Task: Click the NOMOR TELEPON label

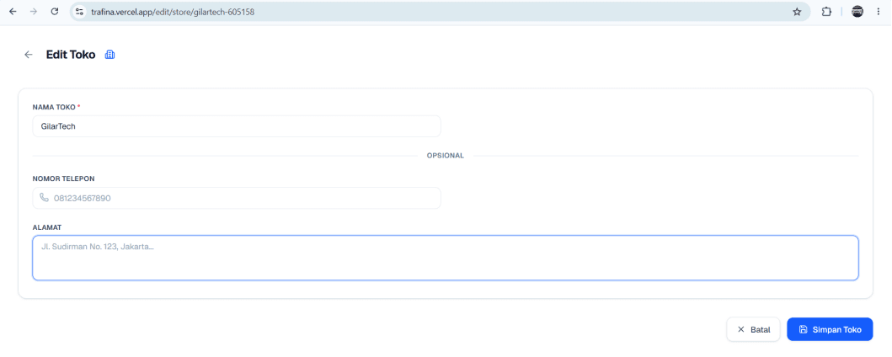Action: [64, 178]
